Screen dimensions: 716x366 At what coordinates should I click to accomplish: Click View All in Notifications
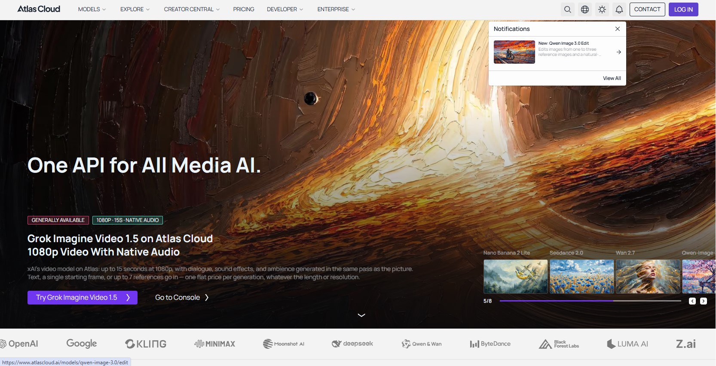[x=612, y=78]
